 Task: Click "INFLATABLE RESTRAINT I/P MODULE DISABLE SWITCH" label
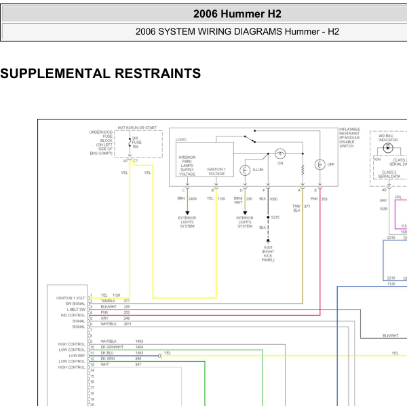click(349, 138)
